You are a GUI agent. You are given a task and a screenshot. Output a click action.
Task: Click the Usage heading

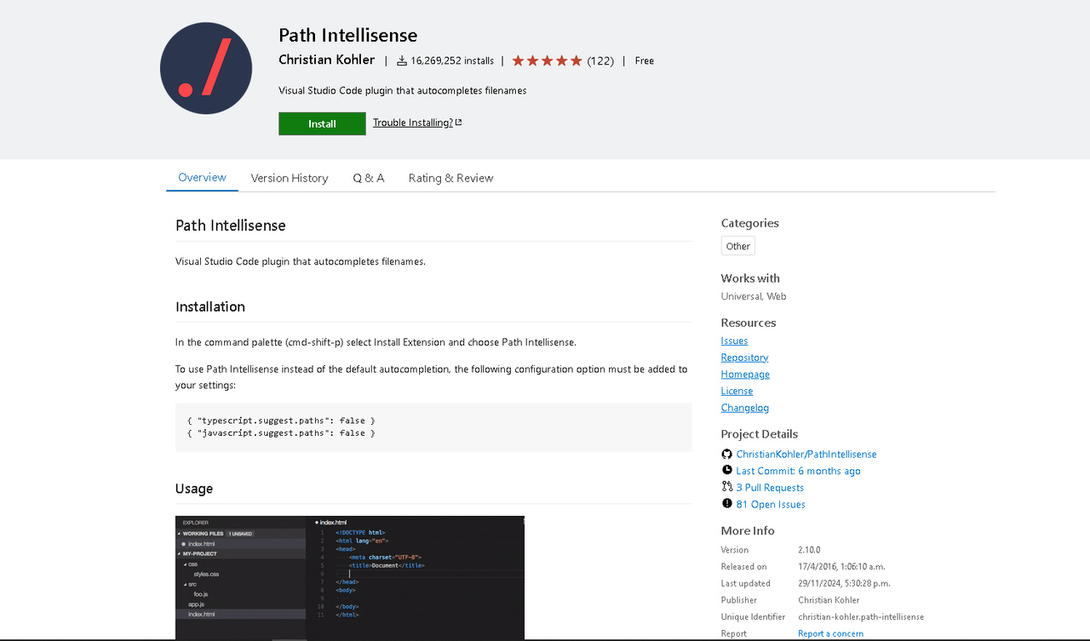click(194, 489)
